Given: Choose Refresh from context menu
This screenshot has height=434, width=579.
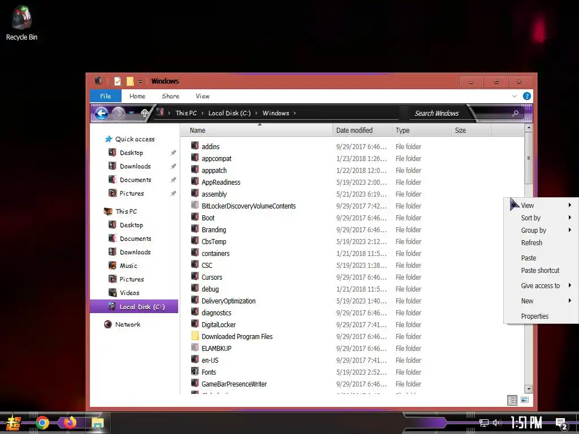Looking at the screenshot, I should click(541, 242).
